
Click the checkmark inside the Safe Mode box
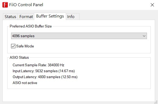[13, 46]
